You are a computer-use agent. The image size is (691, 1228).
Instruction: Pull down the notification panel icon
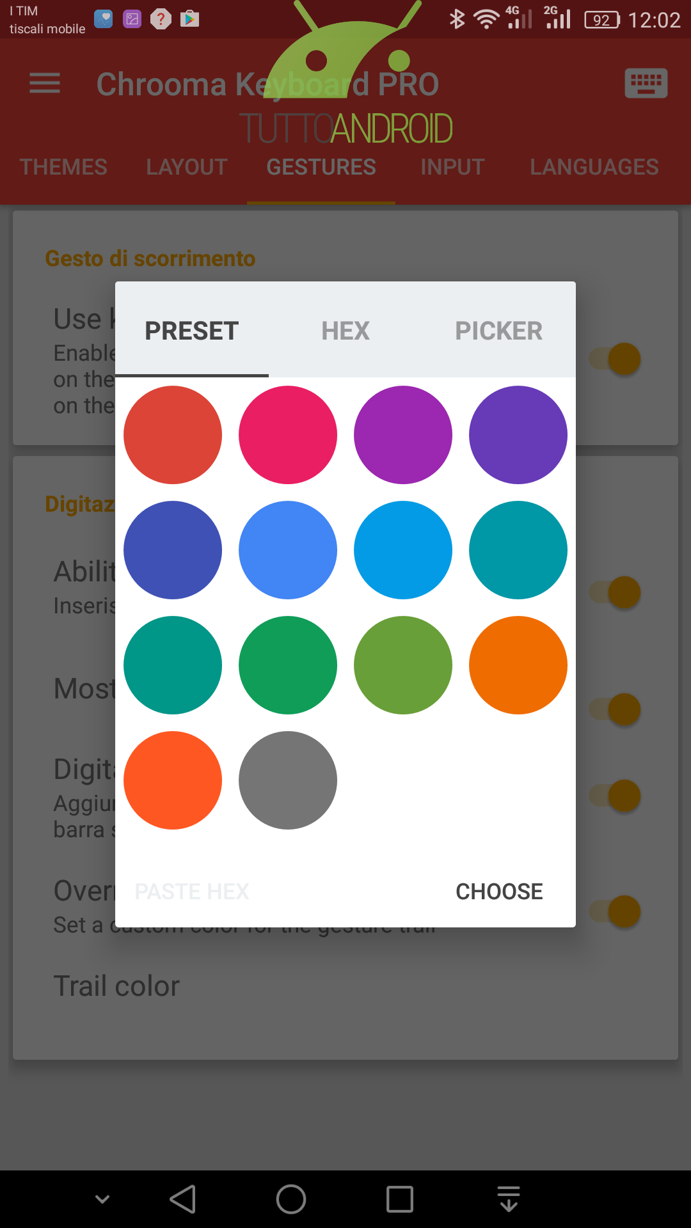(509, 1199)
